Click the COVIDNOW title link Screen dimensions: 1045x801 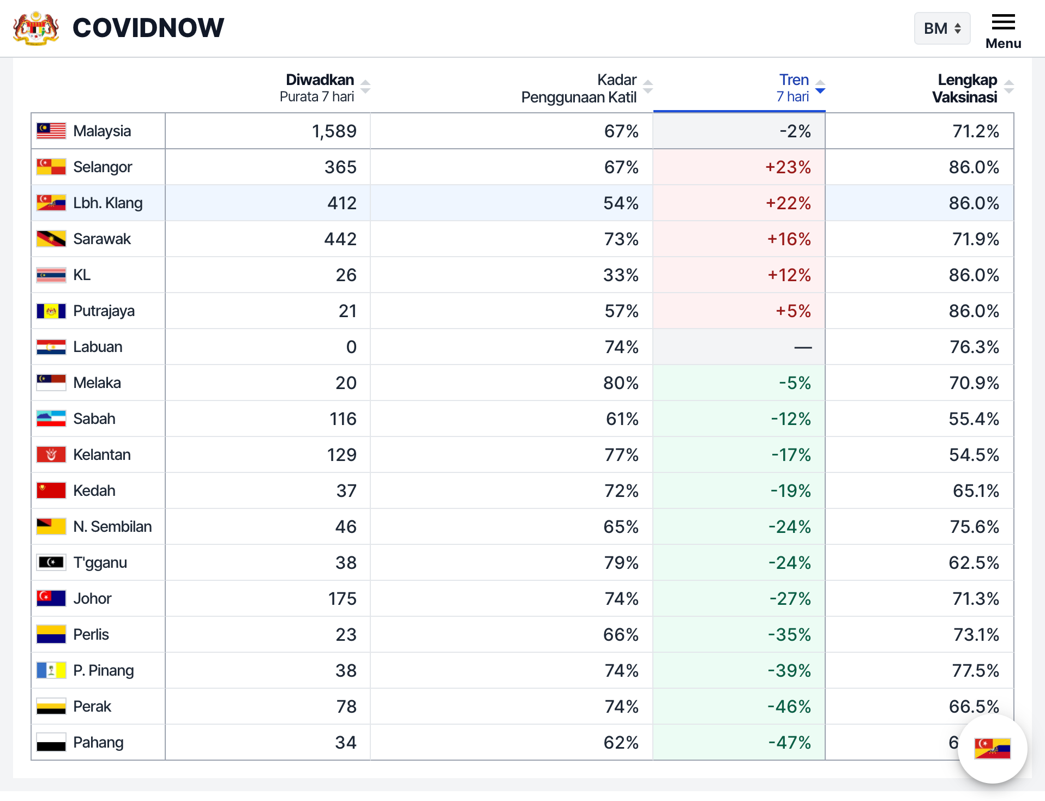pyautogui.click(x=148, y=28)
